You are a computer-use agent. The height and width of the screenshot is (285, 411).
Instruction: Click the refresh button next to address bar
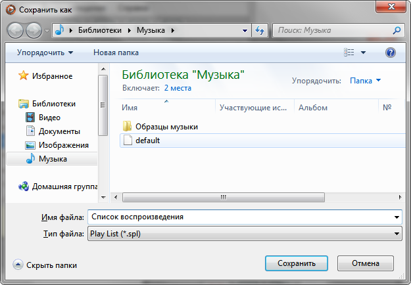pos(260,31)
